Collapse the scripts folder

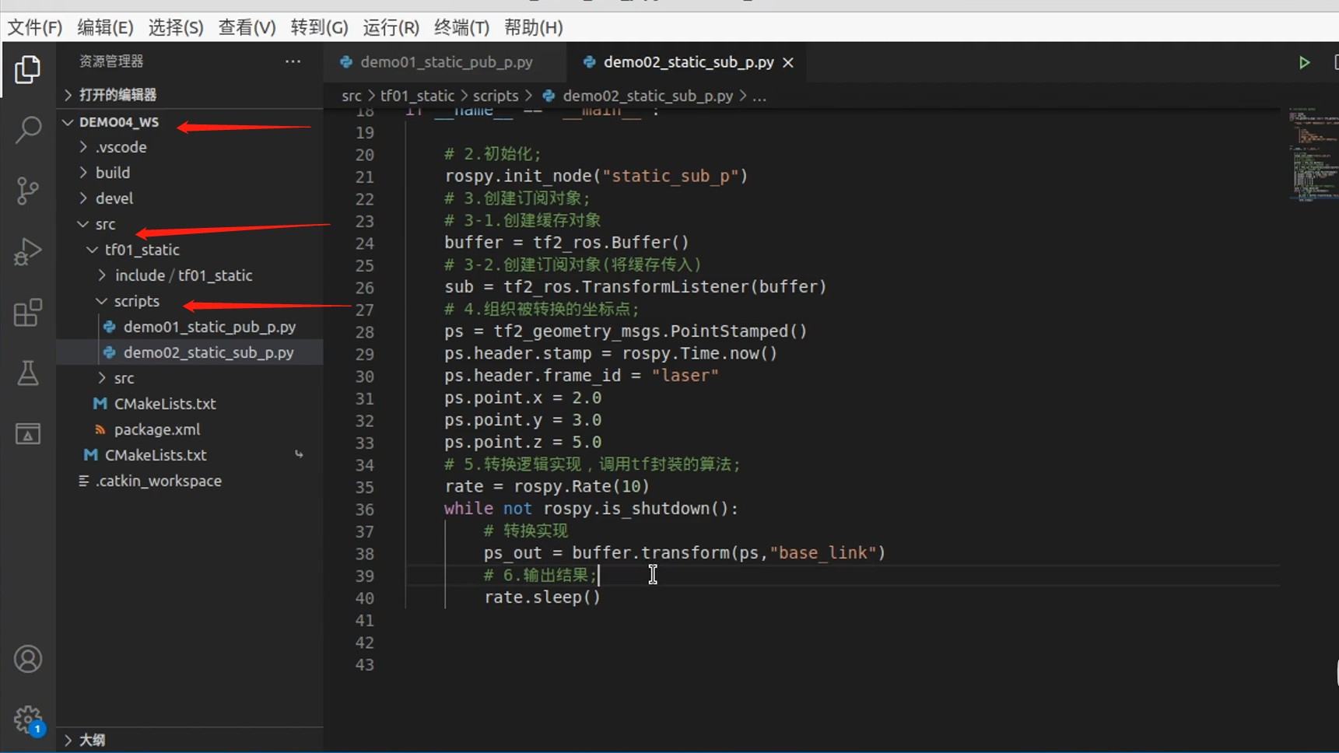coord(102,301)
